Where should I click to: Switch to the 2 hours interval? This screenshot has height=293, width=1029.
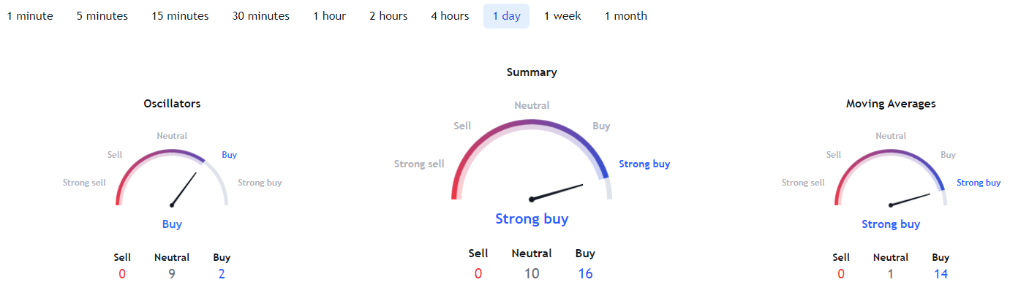pyautogui.click(x=388, y=16)
